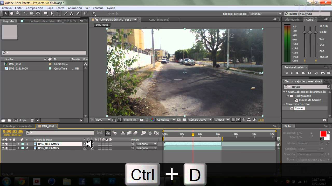Open the Cámara activa view dropdown
This screenshot has height=186, width=332.
[200, 120]
